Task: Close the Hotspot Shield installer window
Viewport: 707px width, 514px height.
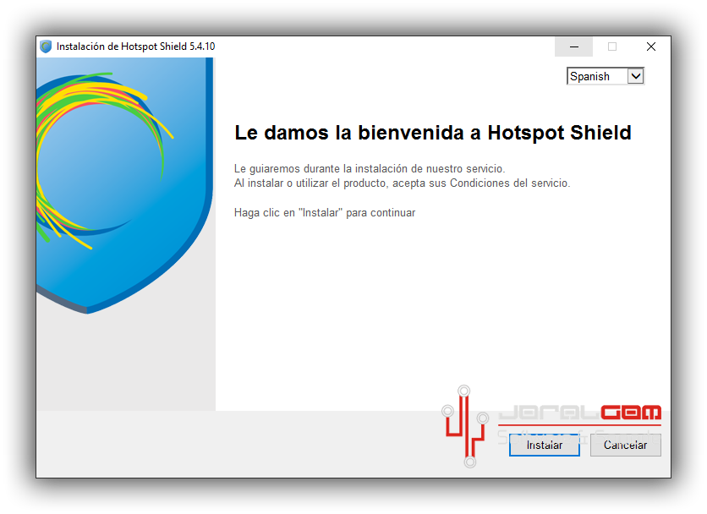Action: (x=650, y=46)
